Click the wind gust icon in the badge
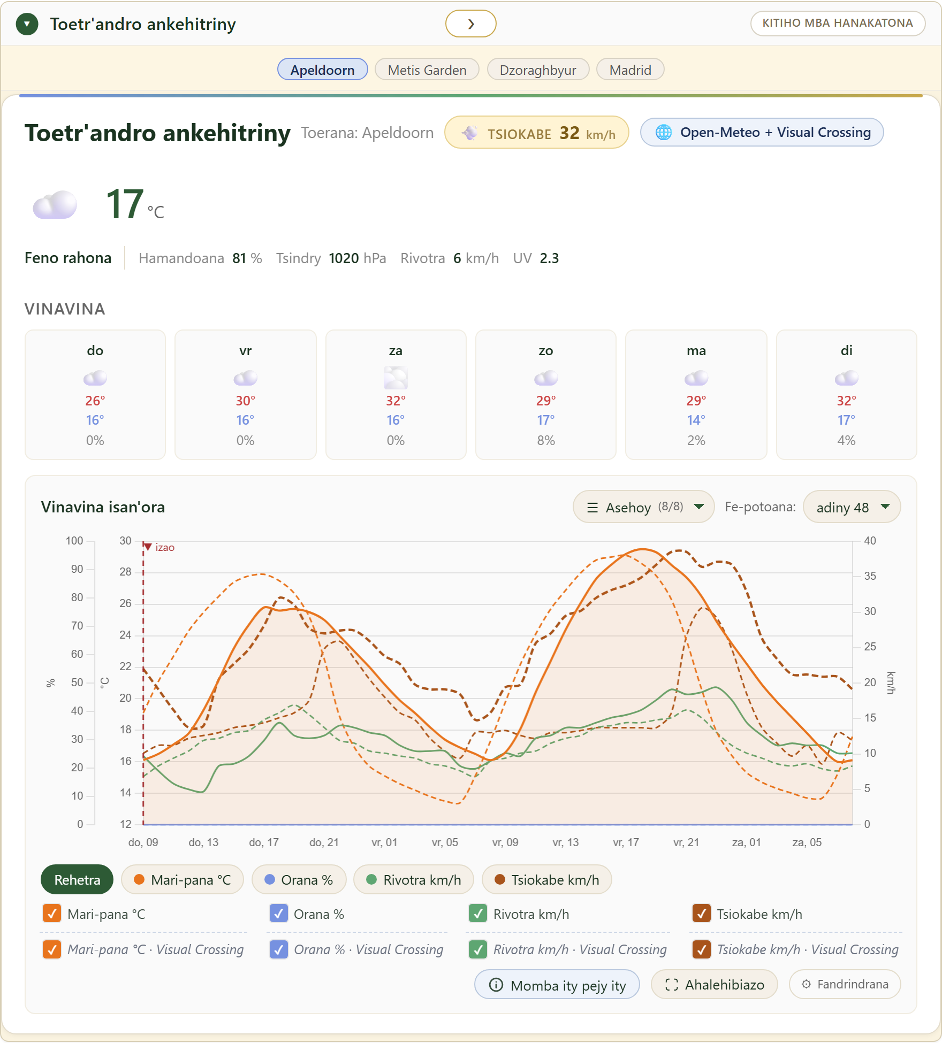The width and height of the screenshot is (942, 1043). click(x=469, y=133)
